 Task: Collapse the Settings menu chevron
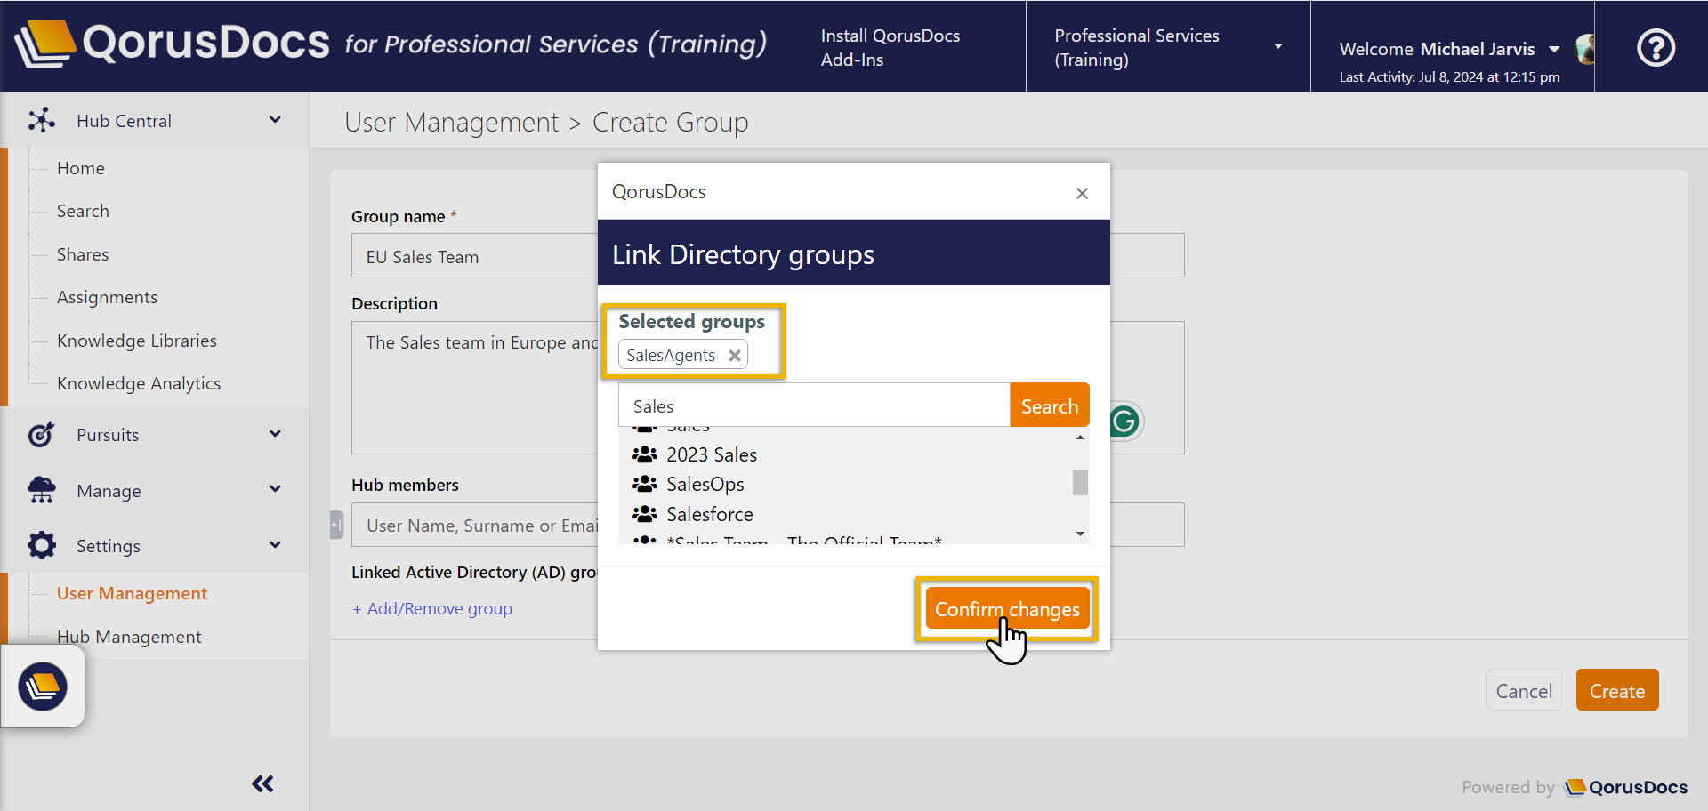[x=275, y=545]
